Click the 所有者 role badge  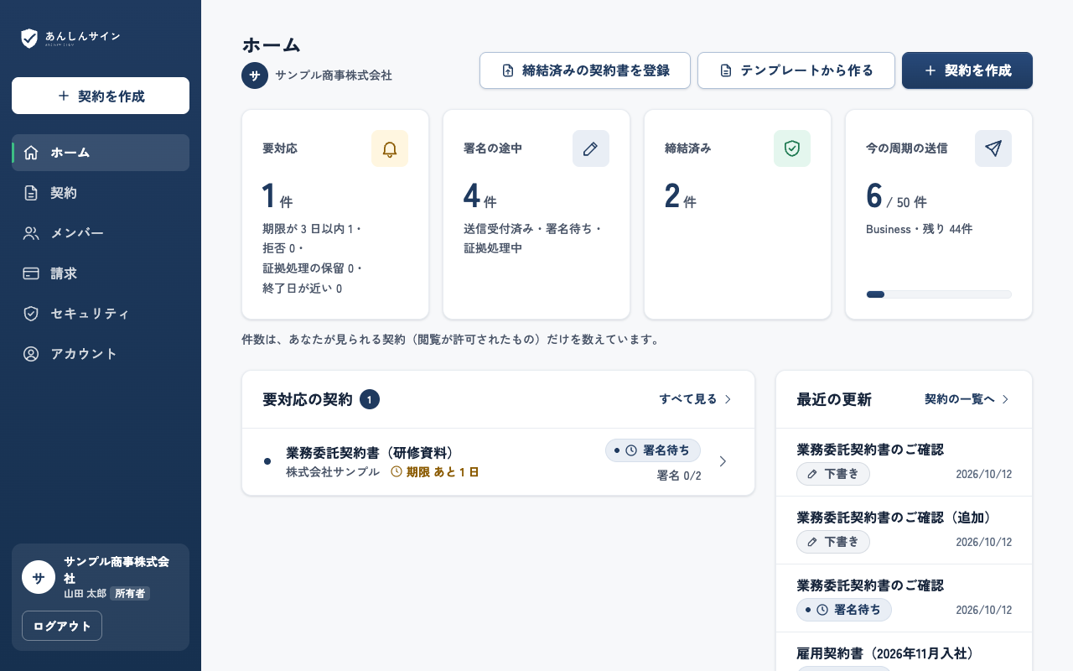pos(130,593)
